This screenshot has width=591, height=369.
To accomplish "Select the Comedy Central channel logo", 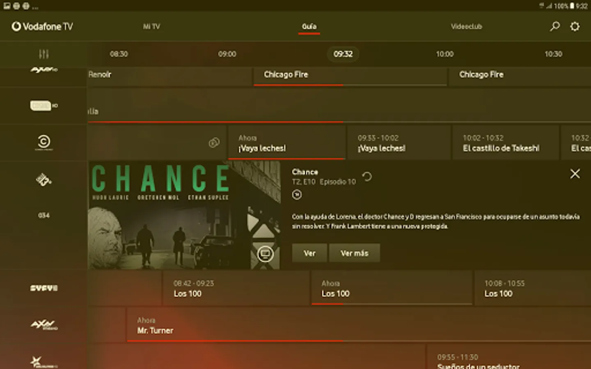I will coord(44,142).
